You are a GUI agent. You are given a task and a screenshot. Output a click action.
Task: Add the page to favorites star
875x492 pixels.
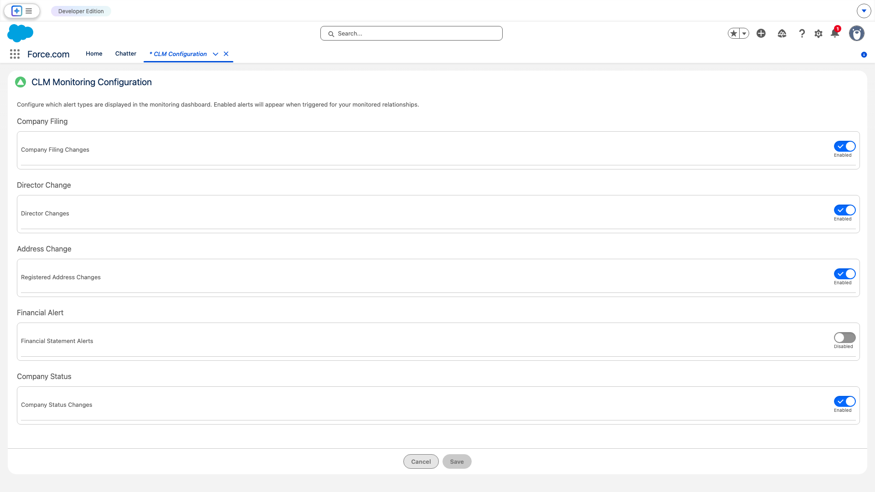coord(733,33)
